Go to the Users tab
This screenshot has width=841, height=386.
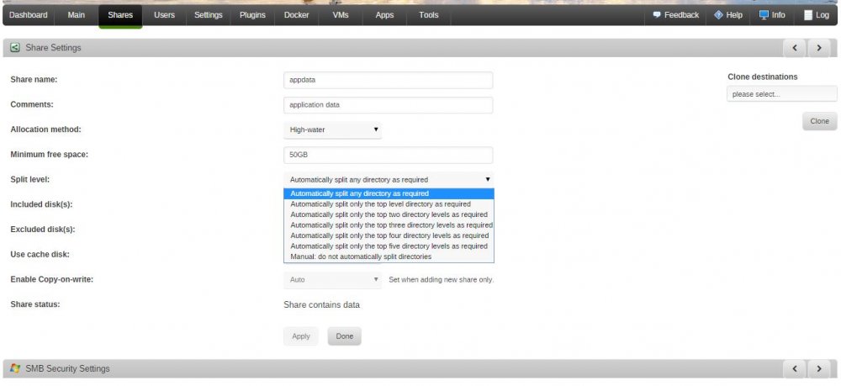click(164, 15)
